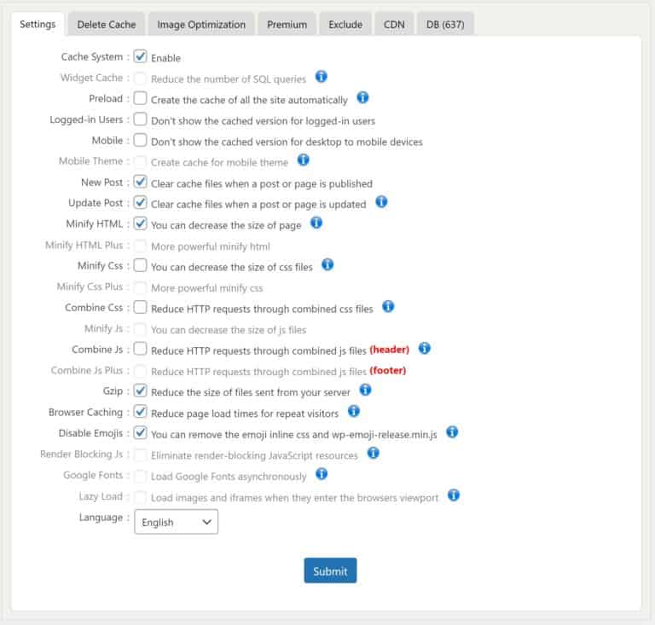Open info icon for Lazy Load

point(454,495)
